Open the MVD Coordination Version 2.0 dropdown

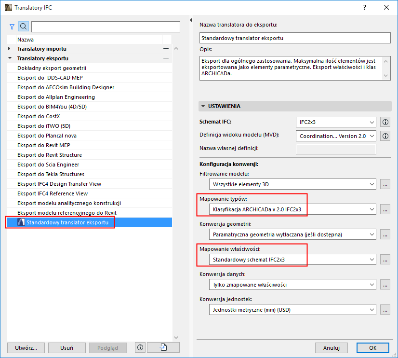336,136
